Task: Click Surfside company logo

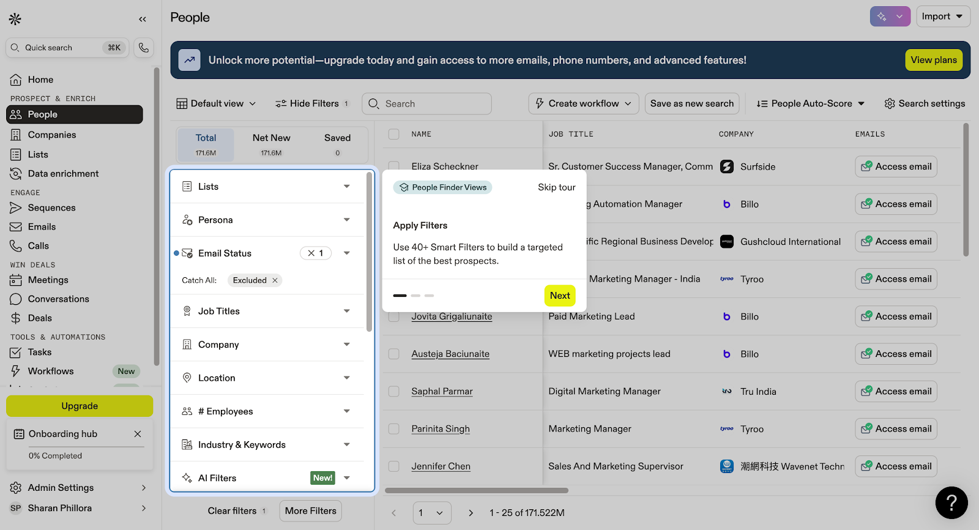Action: point(727,166)
